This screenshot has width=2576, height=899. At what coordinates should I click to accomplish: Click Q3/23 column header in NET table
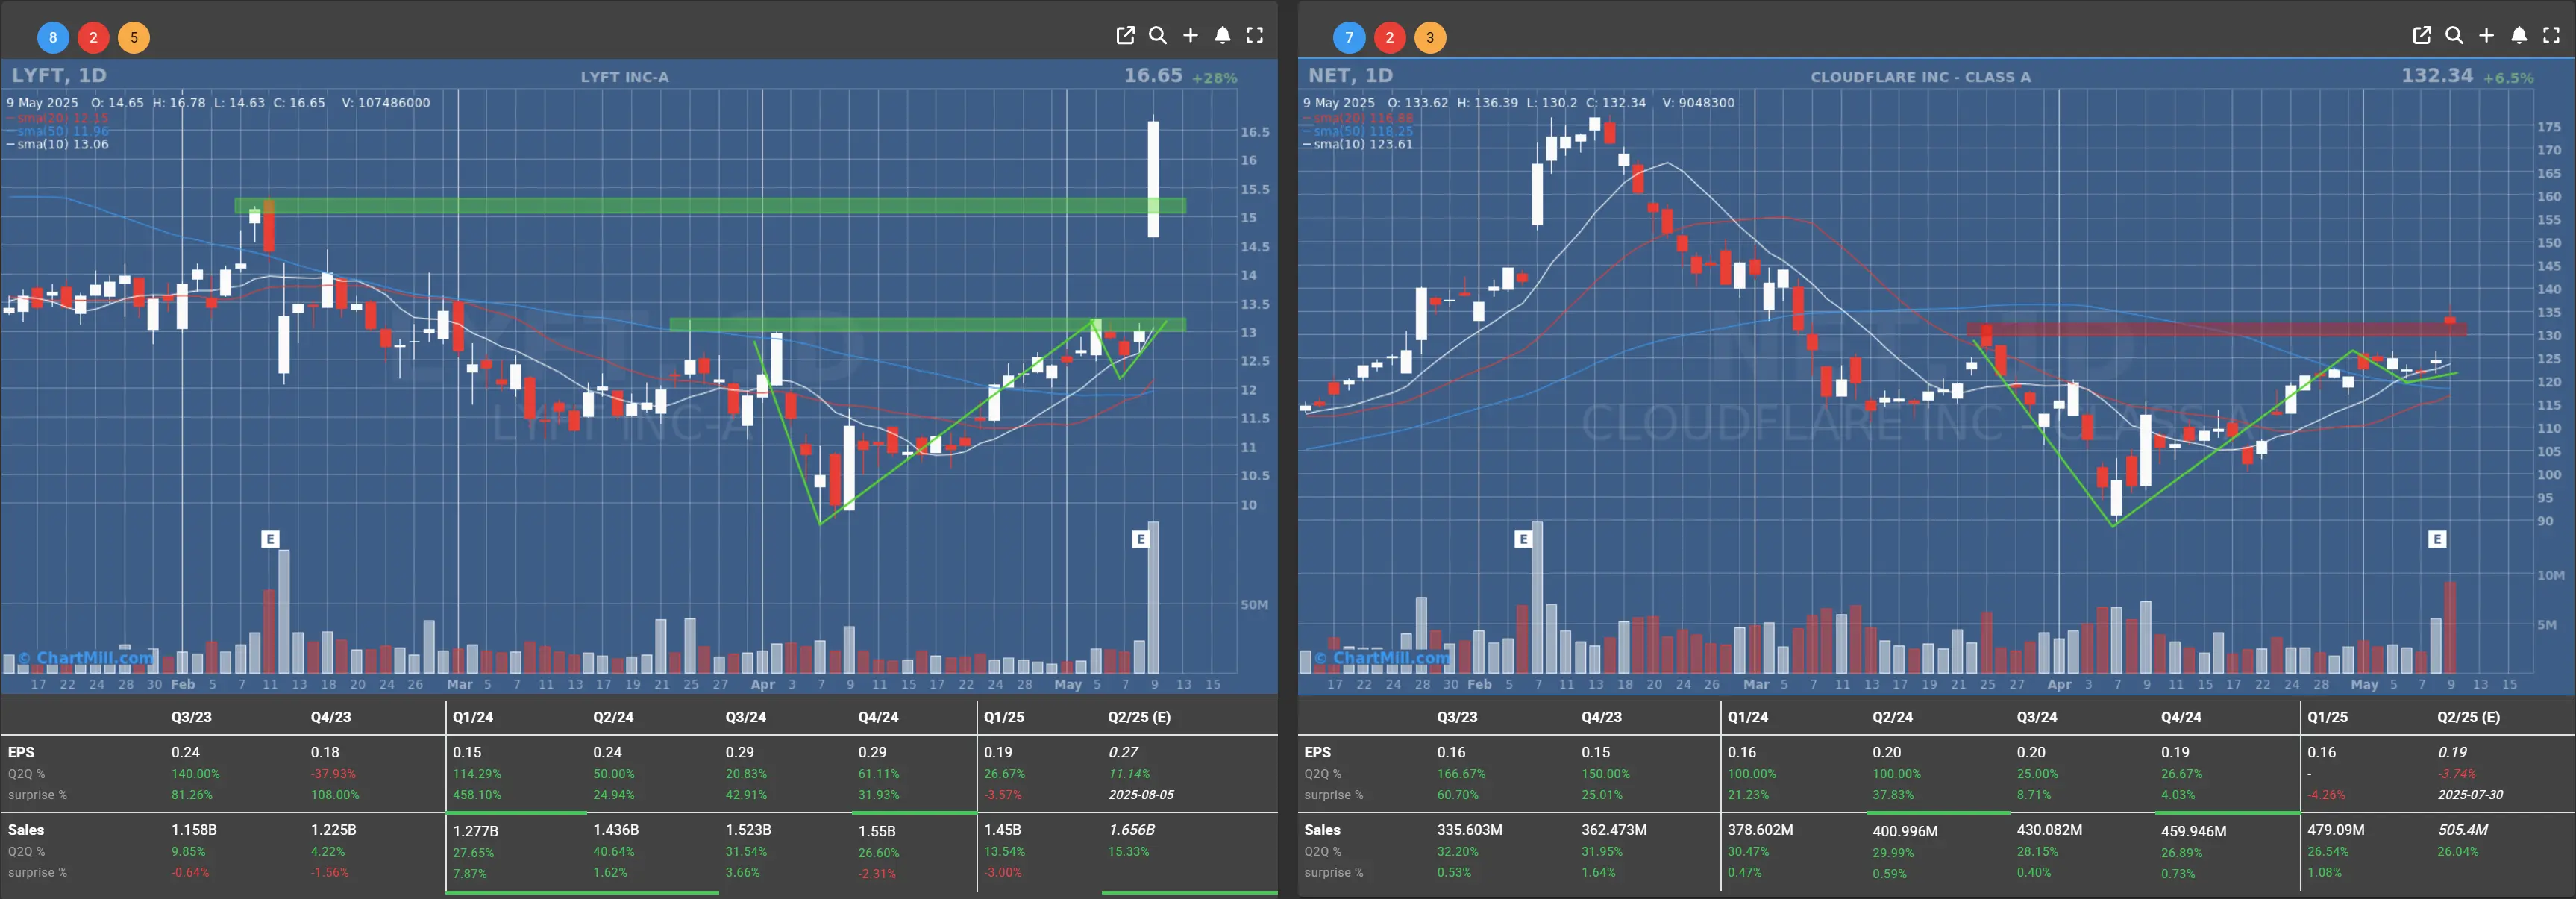pos(1457,717)
